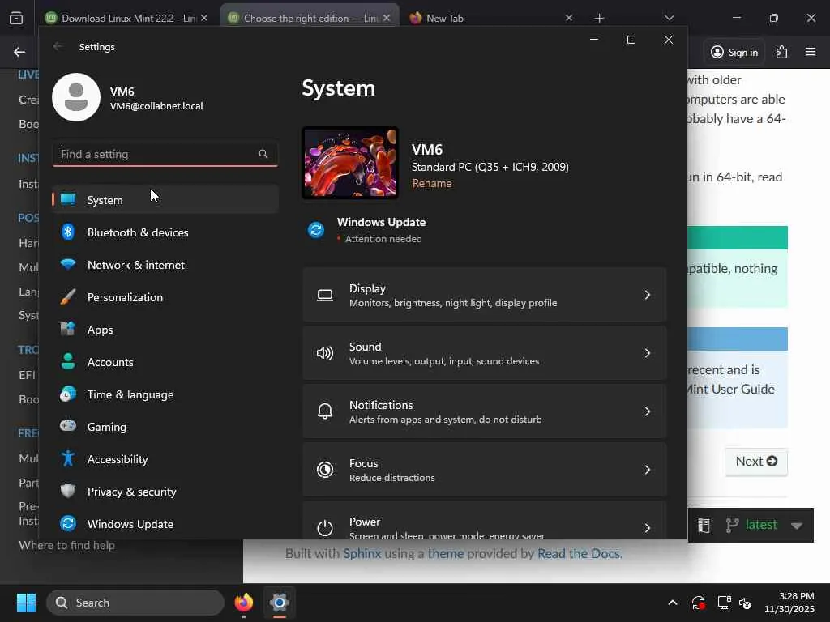Open the Power settings row
Screen dimensions: 830x622
coord(485,521)
